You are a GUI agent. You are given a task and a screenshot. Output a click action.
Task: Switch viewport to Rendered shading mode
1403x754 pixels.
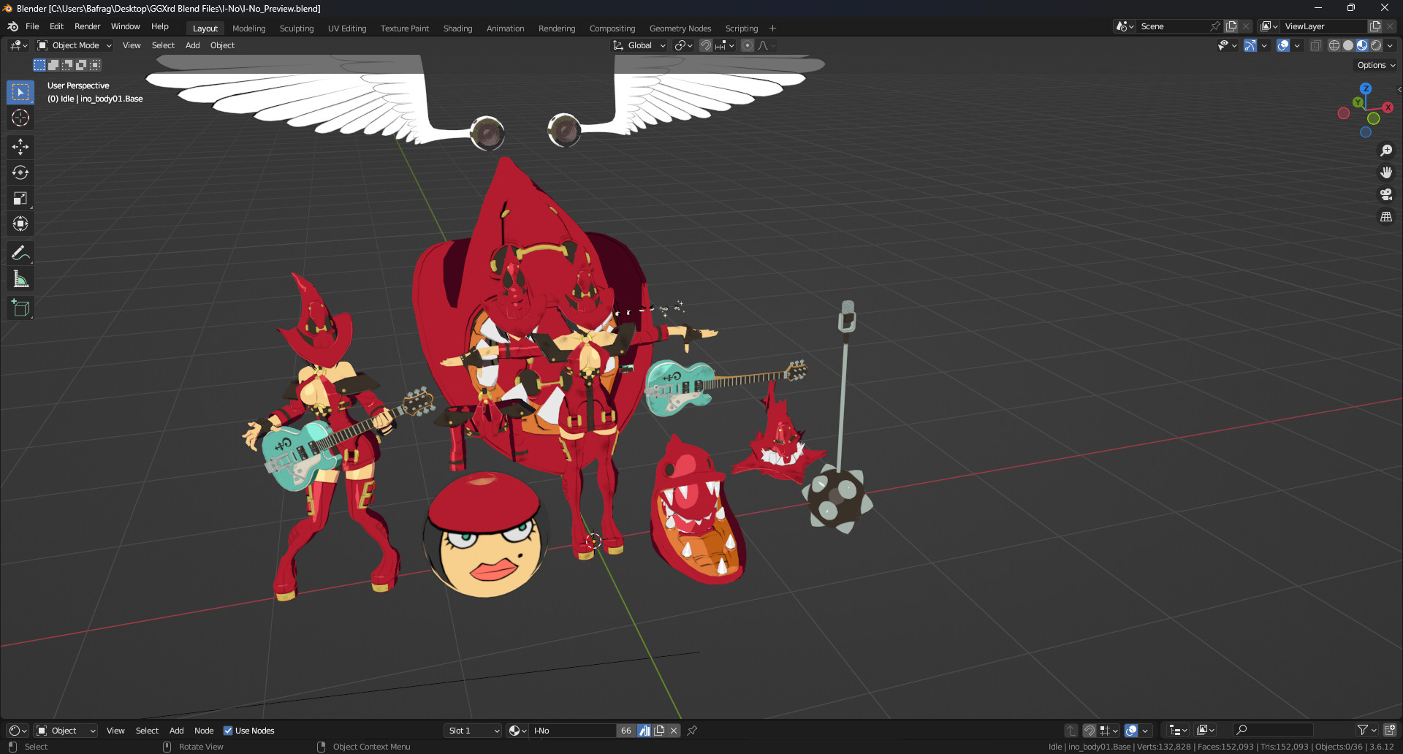[1377, 45]
